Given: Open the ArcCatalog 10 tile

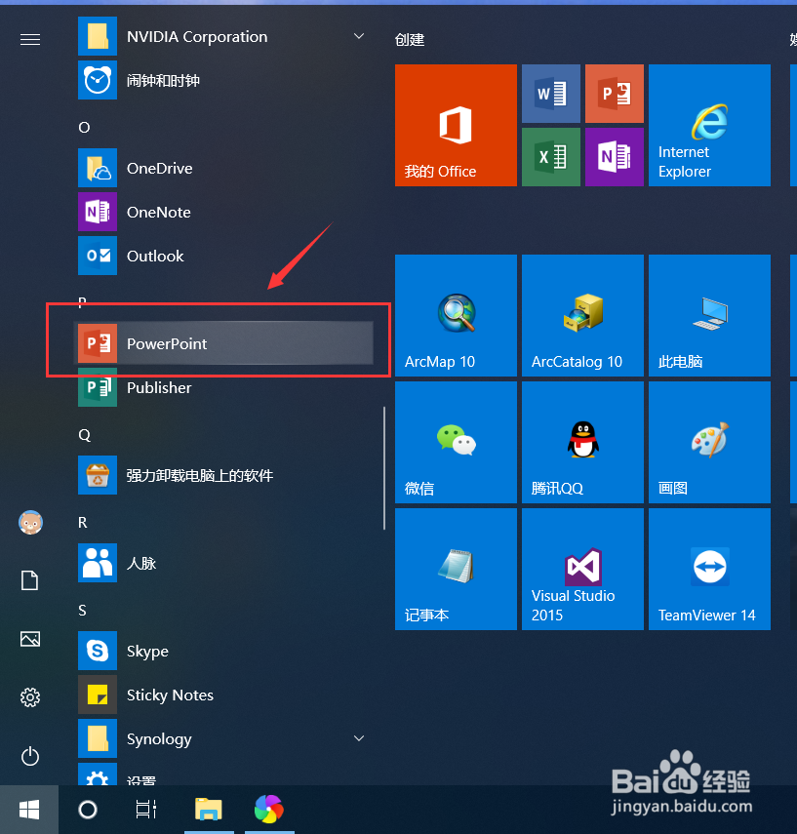Looking at the screenshot, I should click(582, 315).
